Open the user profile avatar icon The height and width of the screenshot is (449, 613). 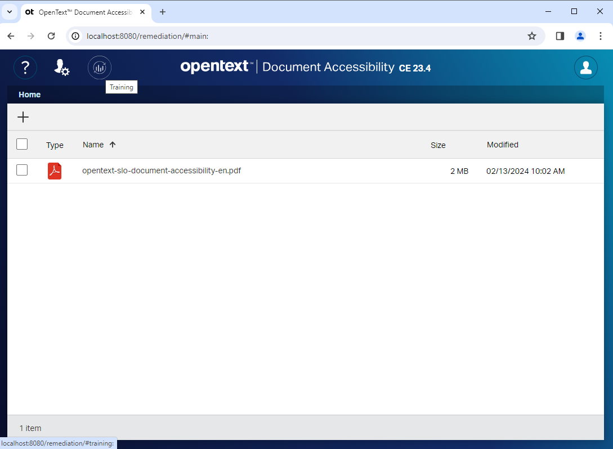pos(585,68)
